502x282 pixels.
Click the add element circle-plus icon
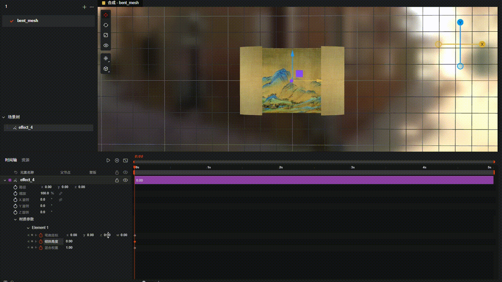pyautogui.click(x=117, y=161)
